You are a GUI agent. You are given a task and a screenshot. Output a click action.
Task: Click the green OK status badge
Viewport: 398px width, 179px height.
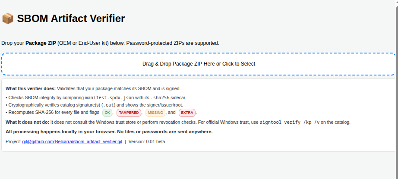point(107,113)
